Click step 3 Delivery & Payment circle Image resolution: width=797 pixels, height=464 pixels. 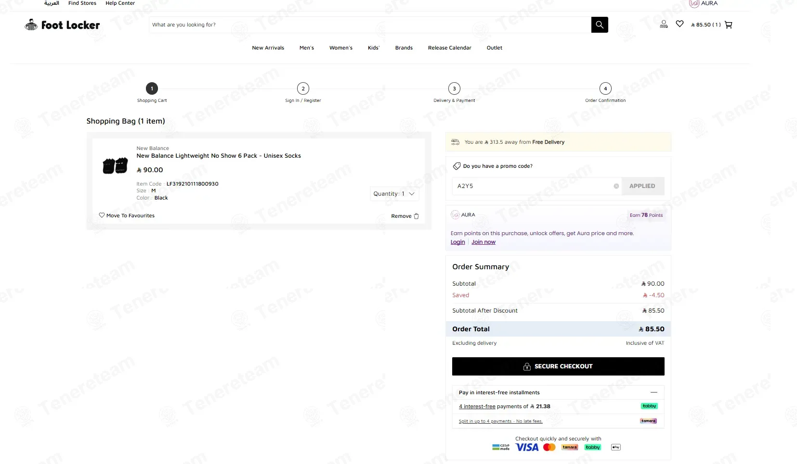(x=454, y=88)
